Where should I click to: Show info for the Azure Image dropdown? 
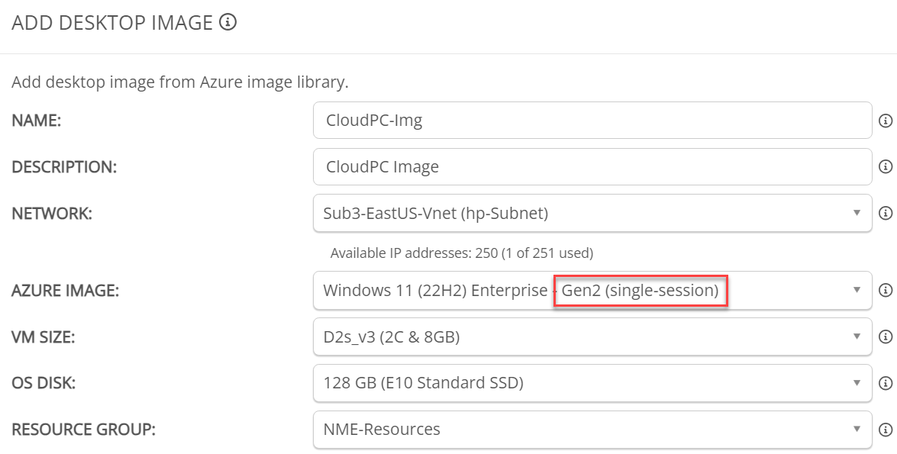point(886,290)
